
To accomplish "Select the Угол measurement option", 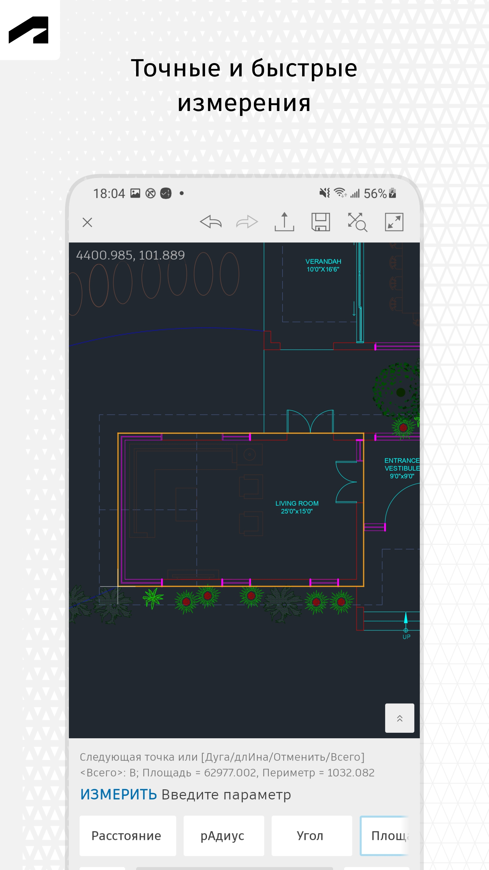I will [311, 836].
